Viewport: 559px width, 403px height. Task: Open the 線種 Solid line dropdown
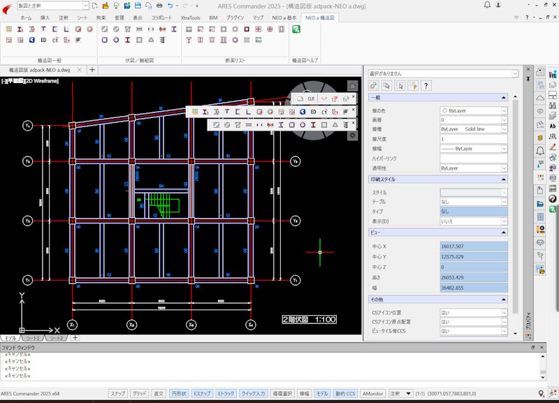(x=504, y=129)
